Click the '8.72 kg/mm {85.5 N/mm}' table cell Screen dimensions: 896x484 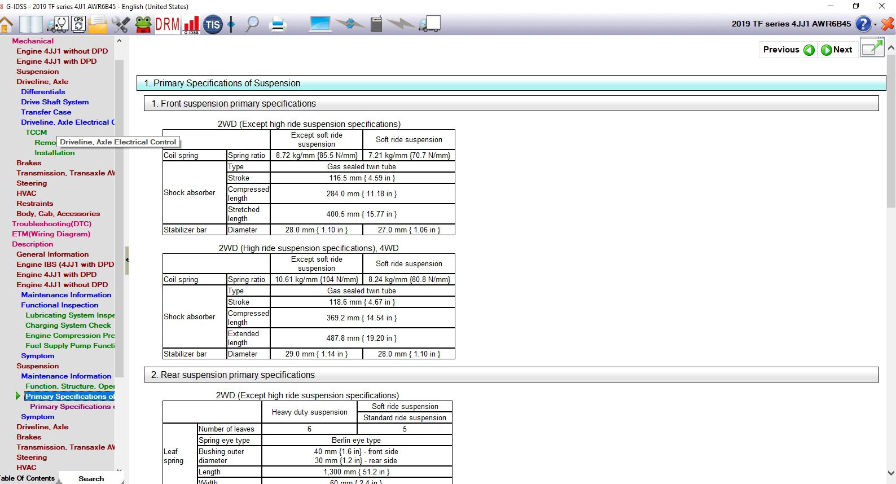click(317, 155)
